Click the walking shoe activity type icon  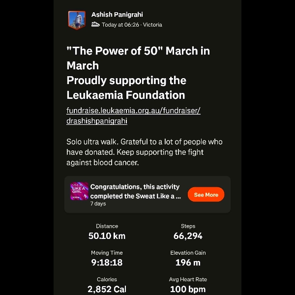tap(96, 25)
